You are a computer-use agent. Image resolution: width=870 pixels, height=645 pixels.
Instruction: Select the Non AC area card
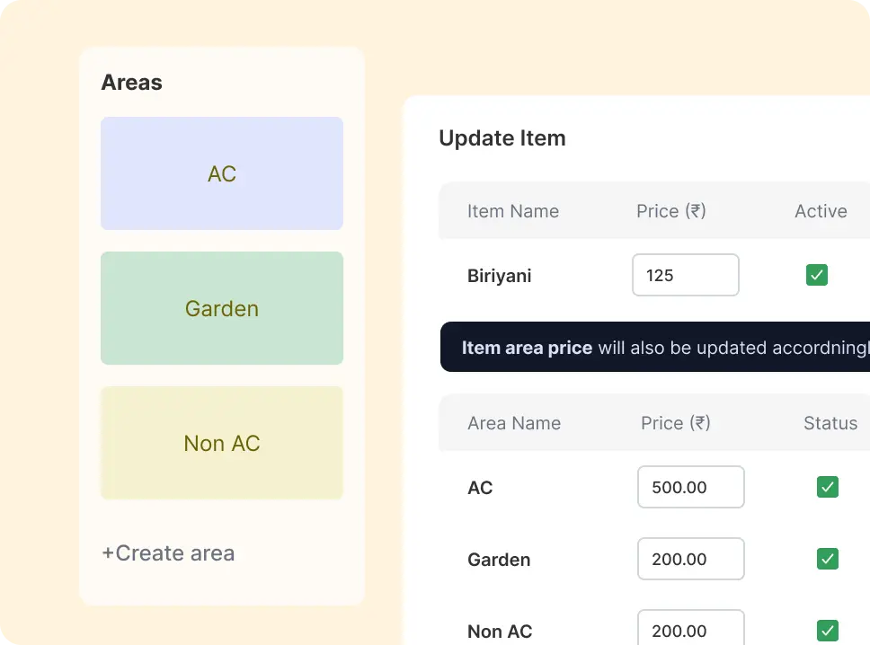tap(222, 443)
